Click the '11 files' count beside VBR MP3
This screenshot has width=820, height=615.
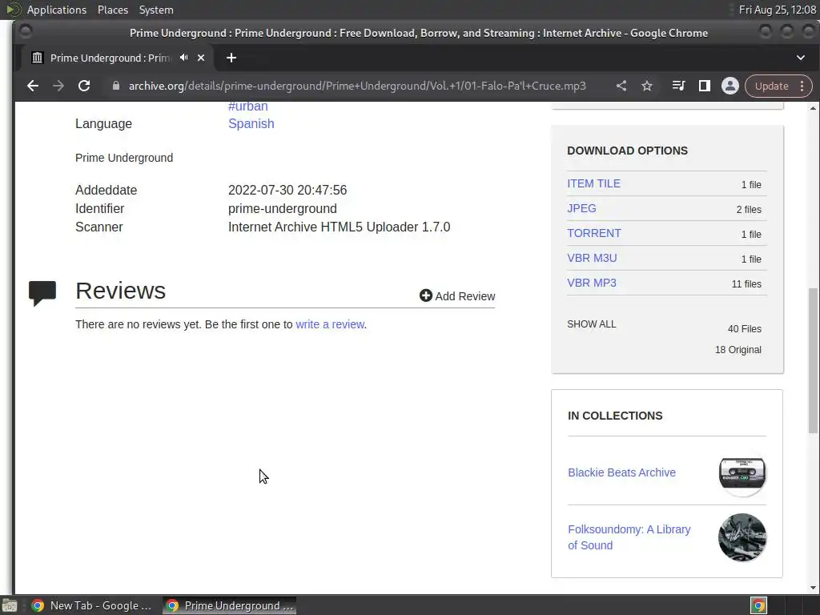click(746, 284)
